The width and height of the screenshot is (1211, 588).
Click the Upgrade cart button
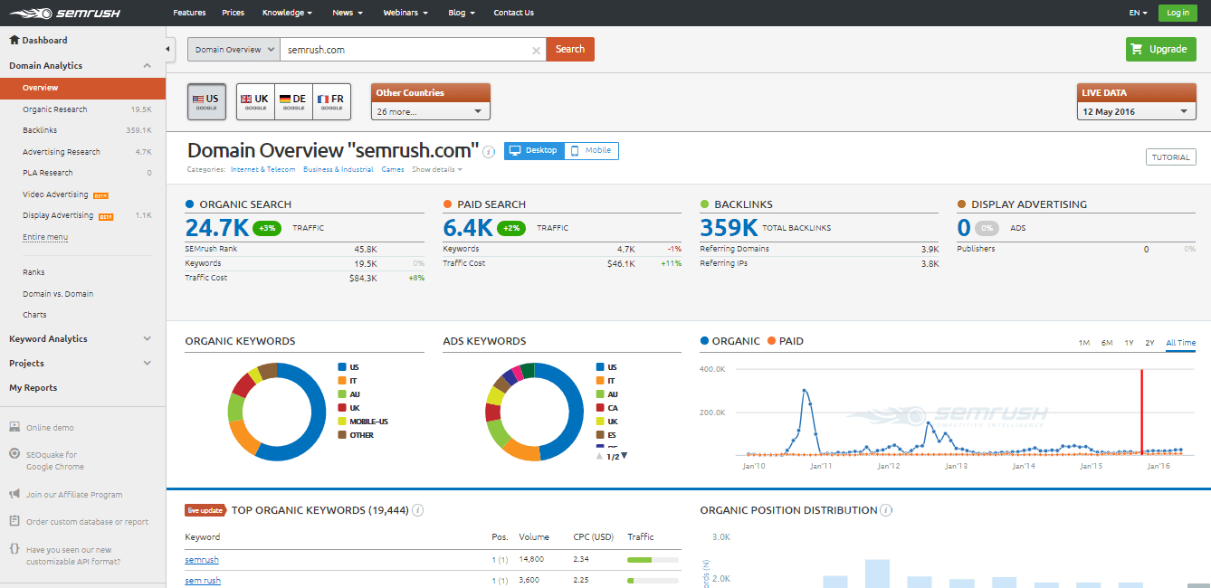click(x=1161, y=49)
